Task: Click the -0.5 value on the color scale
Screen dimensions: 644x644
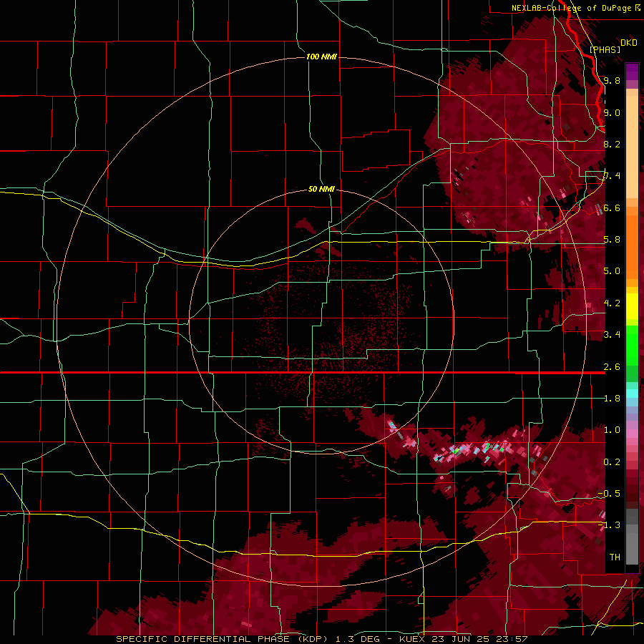Action: coord(609,494)
